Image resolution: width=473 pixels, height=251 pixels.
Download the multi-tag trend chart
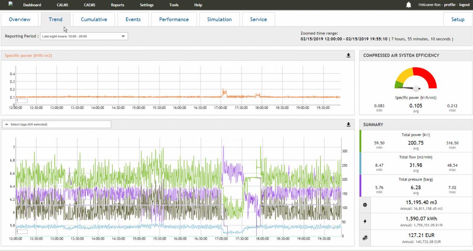pos(348,125)
